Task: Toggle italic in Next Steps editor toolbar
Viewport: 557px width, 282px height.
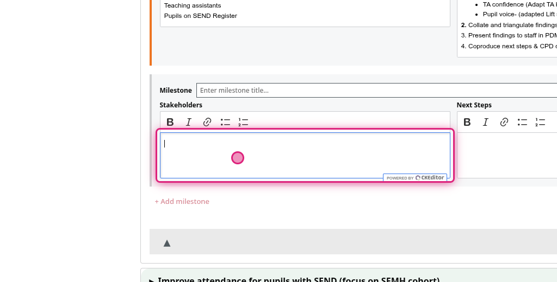Action: tap(486, 122)
